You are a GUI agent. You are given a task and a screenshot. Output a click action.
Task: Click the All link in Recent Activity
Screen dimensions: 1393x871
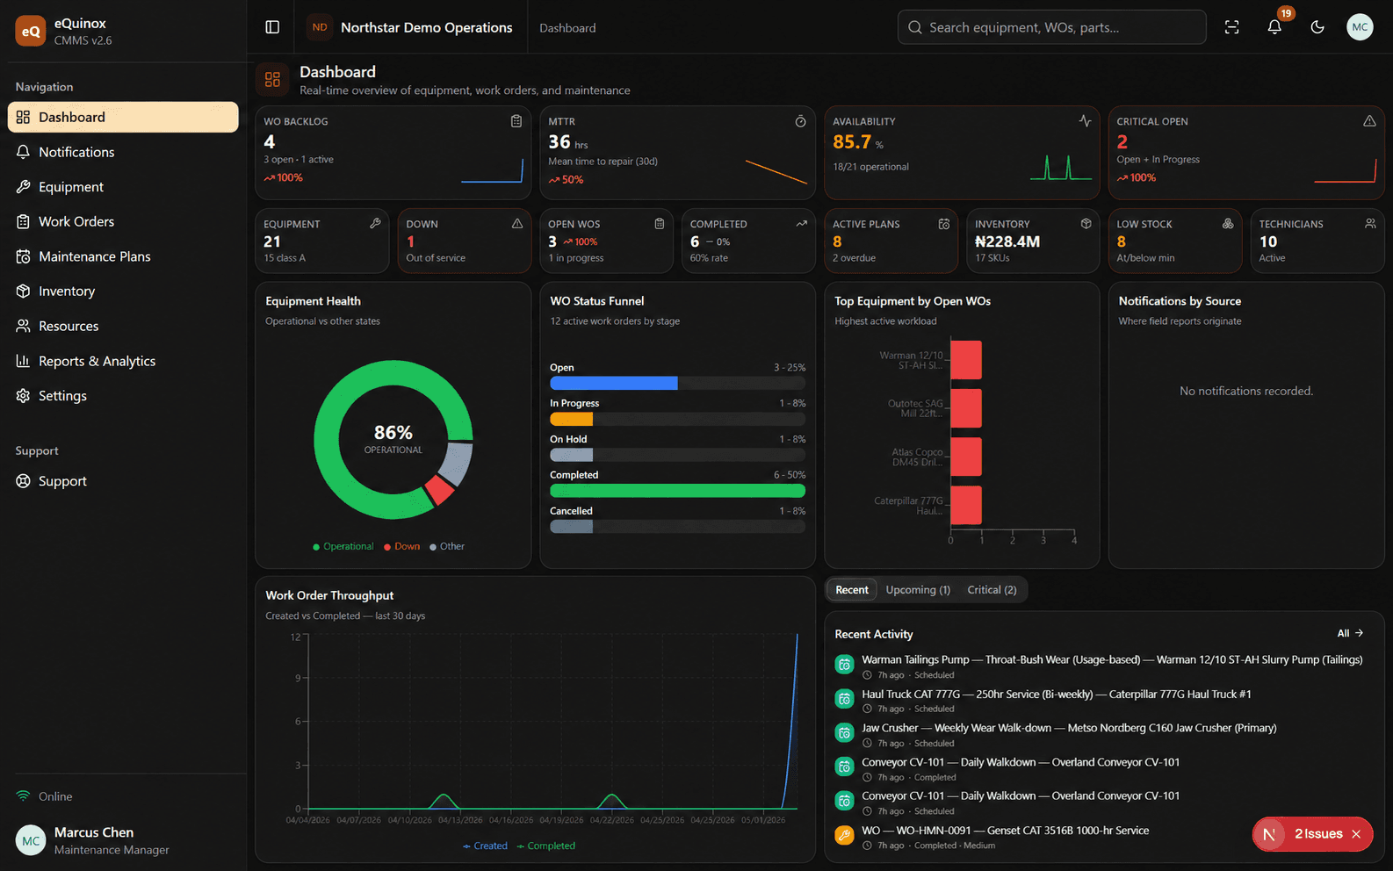tap(1350, 633)
